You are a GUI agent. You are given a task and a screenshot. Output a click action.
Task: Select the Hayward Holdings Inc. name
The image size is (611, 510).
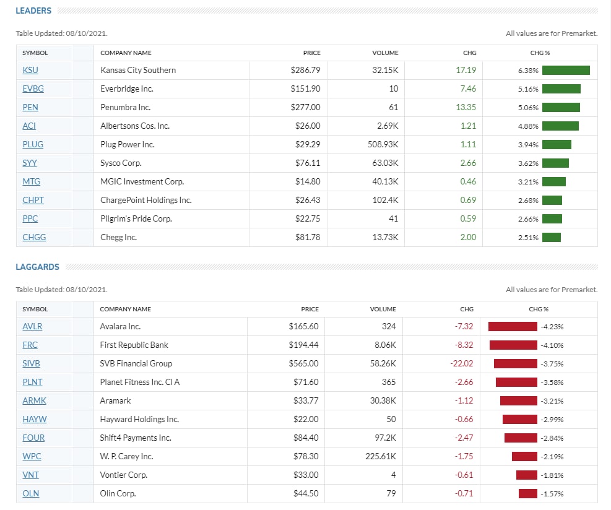tap(139, 419)
